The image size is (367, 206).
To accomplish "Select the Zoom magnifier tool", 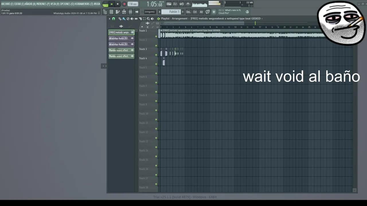I will point(148,19).
